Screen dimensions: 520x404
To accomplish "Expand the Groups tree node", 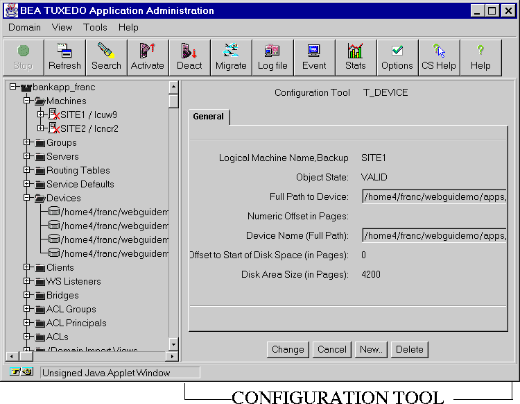I will [x=26, y=142].
